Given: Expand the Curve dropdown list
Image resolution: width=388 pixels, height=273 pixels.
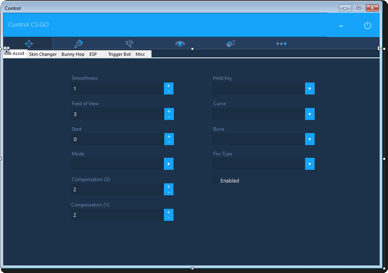Looking at the screenshot, I should [x=310, y=114].
